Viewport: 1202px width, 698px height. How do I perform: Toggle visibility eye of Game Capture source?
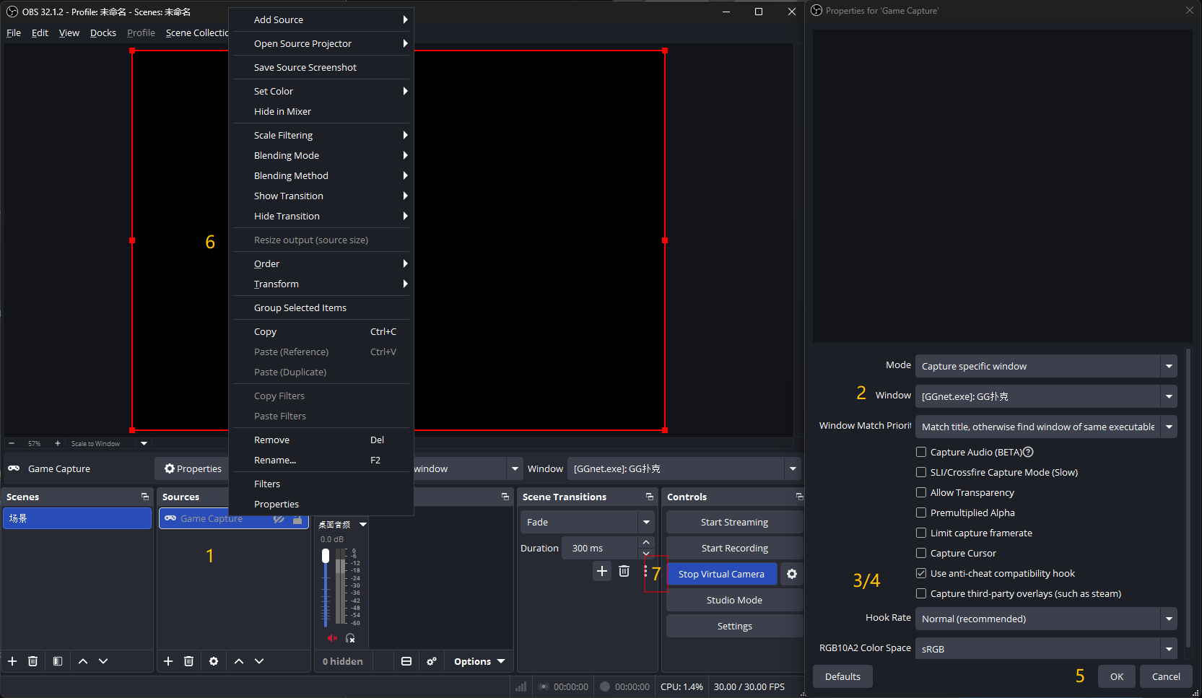pyautogui.click(x=279, y=519)
